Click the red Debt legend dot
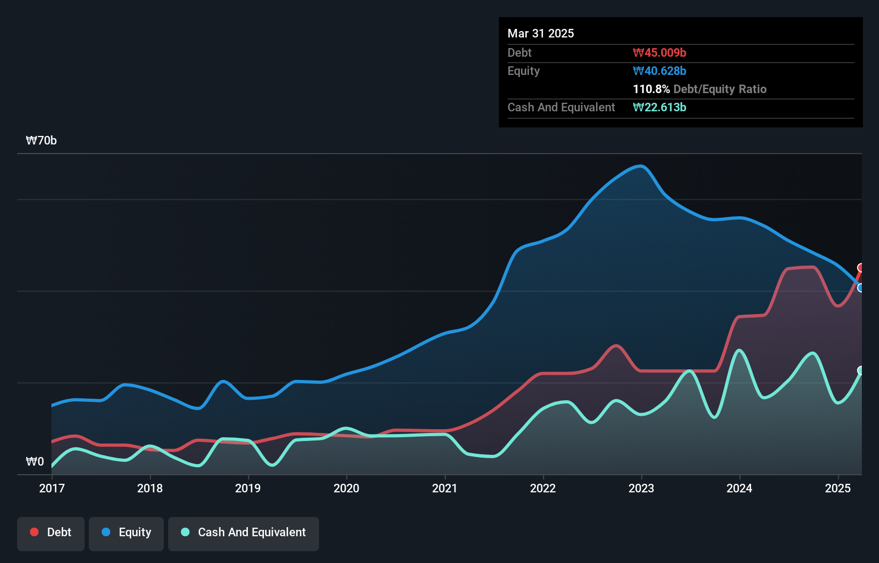This screenshot has width=879, height=563. pos(34,532)
